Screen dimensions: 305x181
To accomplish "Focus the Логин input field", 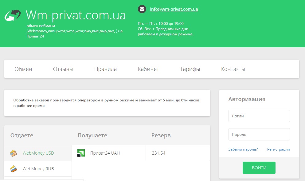I will (259, 116).
